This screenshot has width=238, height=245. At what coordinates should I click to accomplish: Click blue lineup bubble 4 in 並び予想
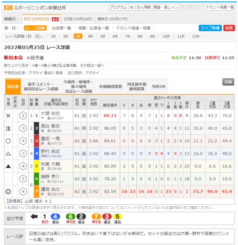click(55, 217)
